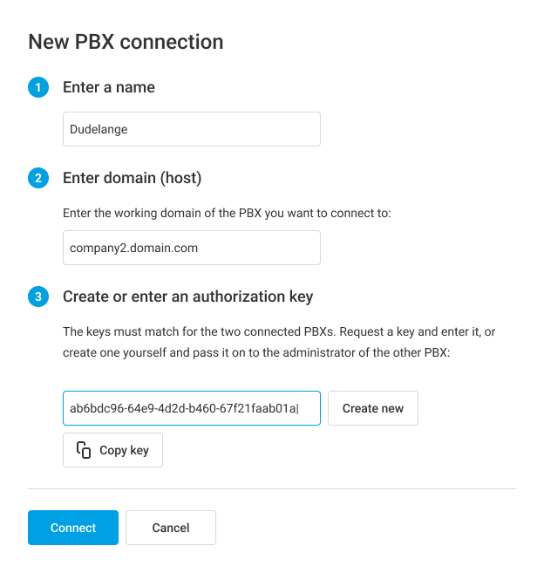Dismiss the dialog with Cancel
Viewport: 544px width, 573px height.
171,528
